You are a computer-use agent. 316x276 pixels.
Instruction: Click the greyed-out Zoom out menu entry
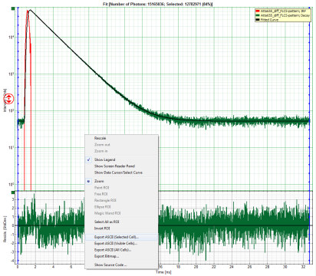121,145
